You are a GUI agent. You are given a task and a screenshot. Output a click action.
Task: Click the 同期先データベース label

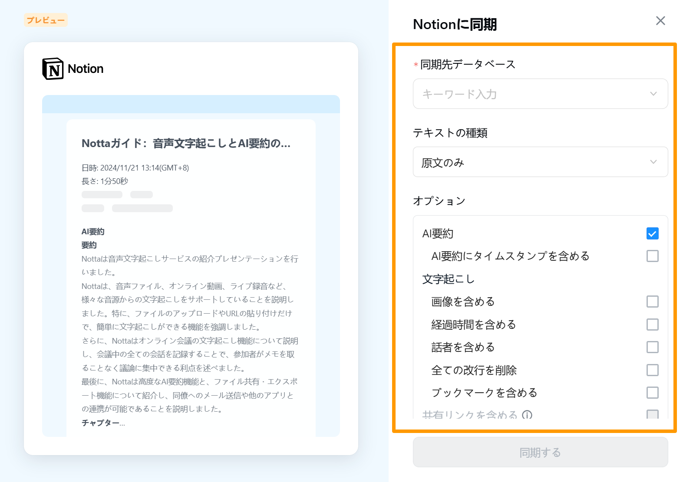pos(468,65)
